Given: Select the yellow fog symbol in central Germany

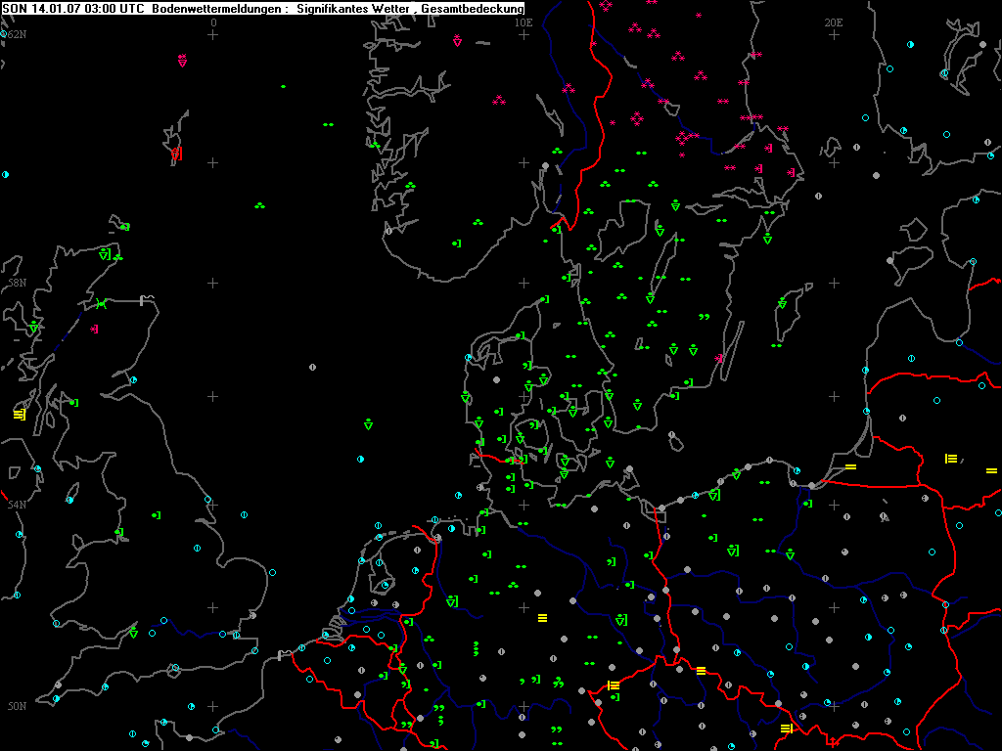Looking at the screenshot, I should 543,618.
